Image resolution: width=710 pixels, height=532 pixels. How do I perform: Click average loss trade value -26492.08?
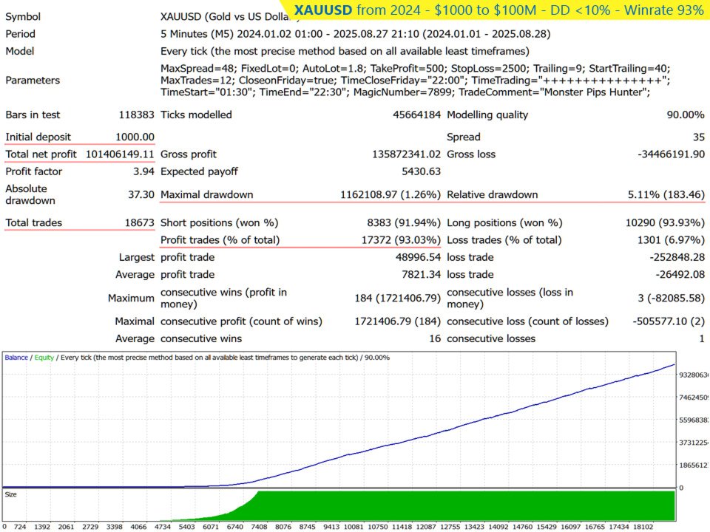coord(680,275)
